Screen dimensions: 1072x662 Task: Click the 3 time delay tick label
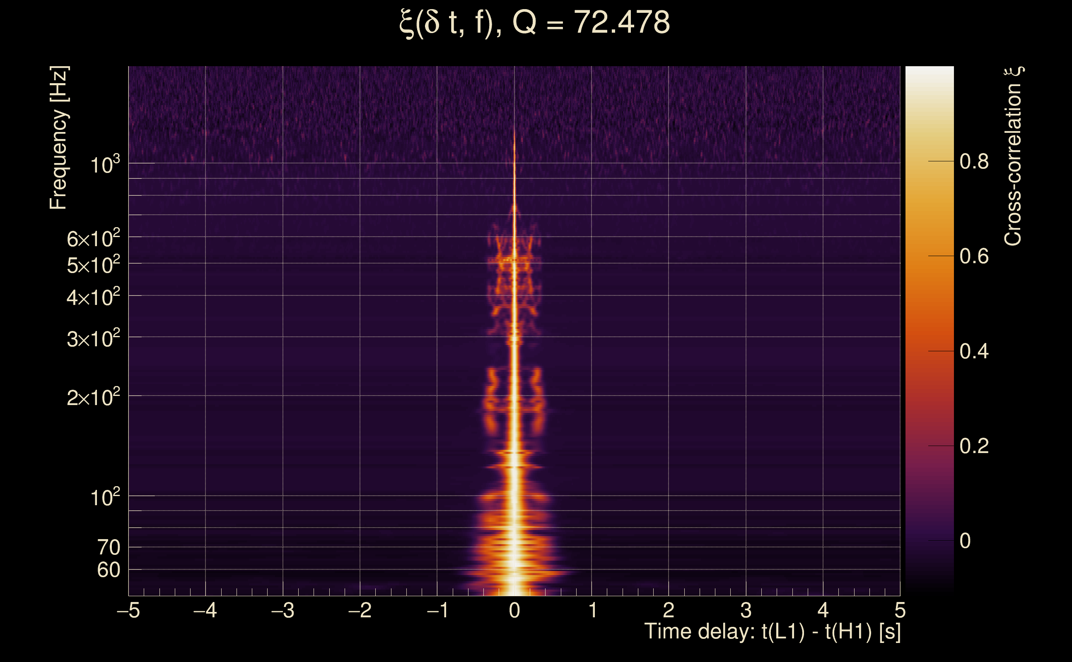tap(746, 610)
